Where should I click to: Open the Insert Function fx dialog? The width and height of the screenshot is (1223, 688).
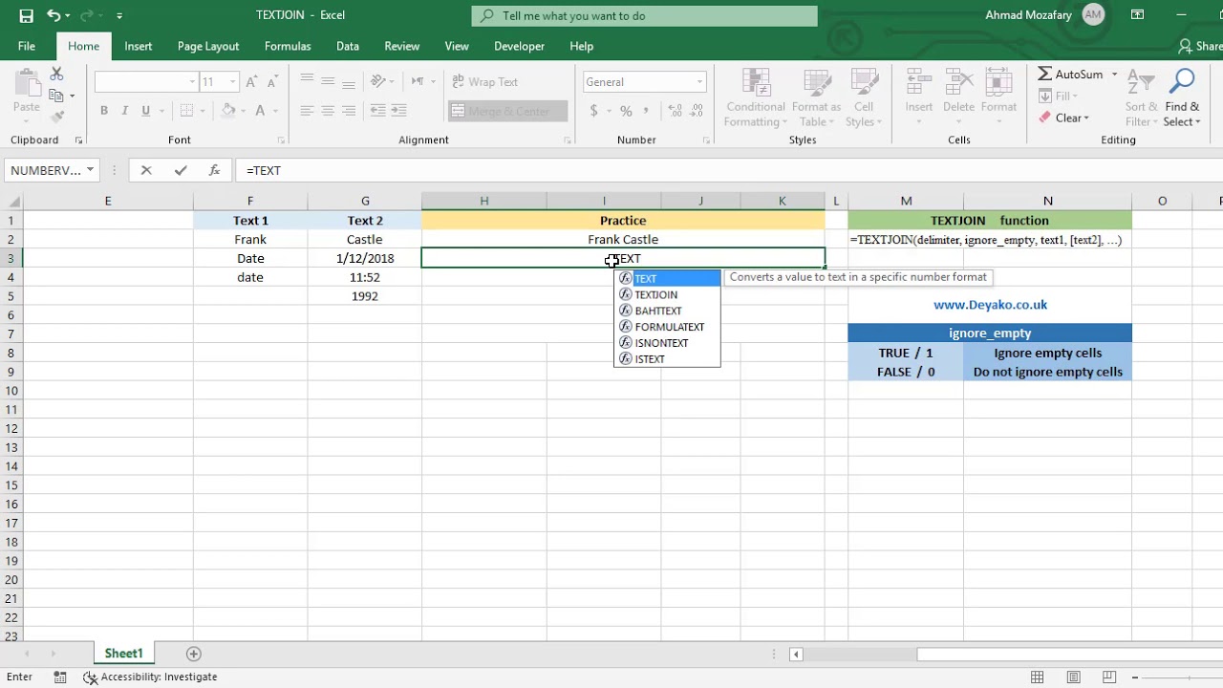(x=215, y=170)
